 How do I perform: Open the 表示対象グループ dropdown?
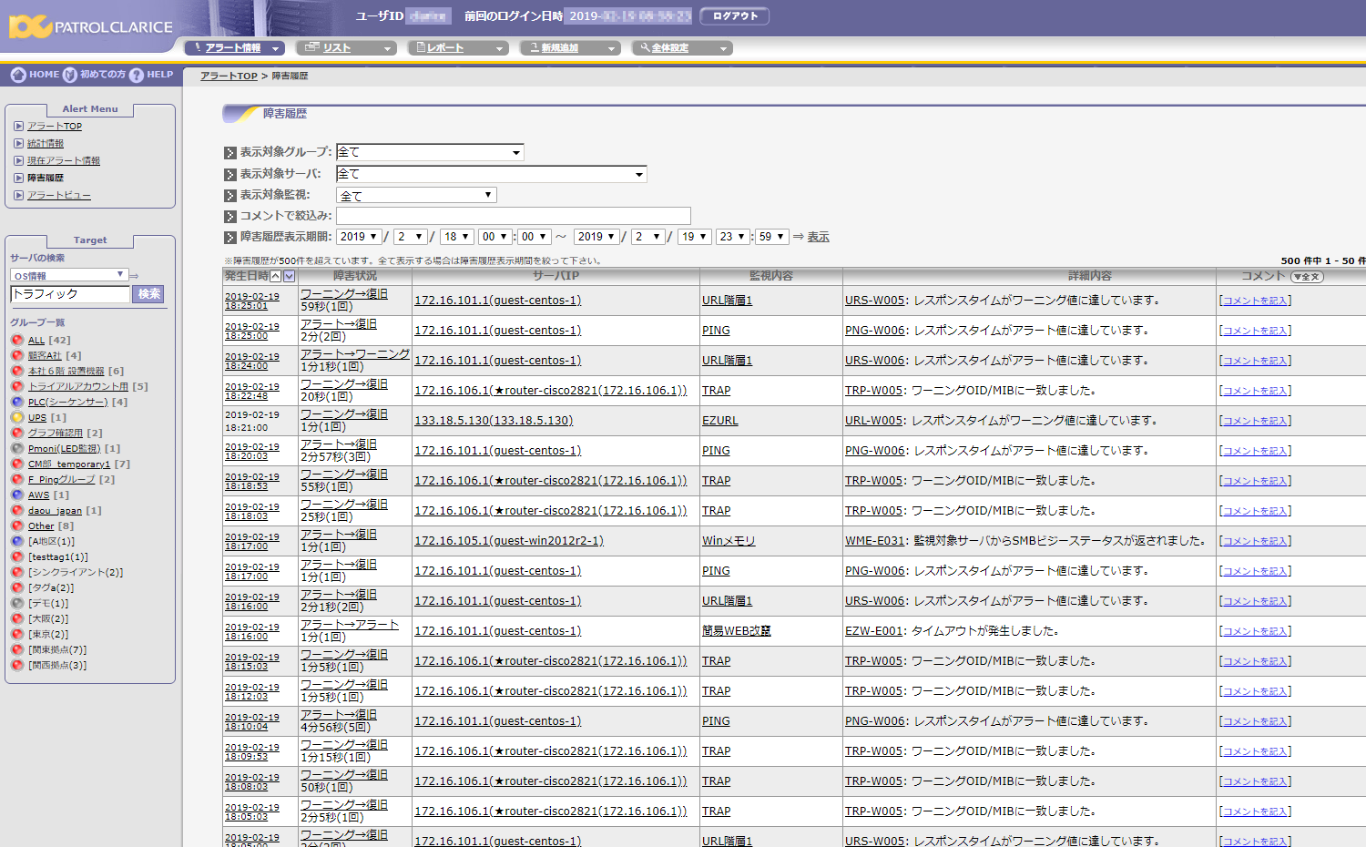pos(430,152)
